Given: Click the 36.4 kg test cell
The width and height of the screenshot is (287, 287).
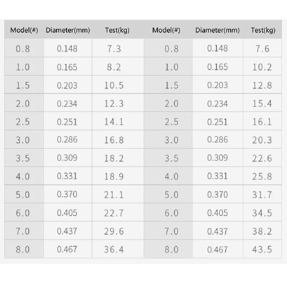Looking at the screenshot, I should pyautogui.click(x=114, y=249).
